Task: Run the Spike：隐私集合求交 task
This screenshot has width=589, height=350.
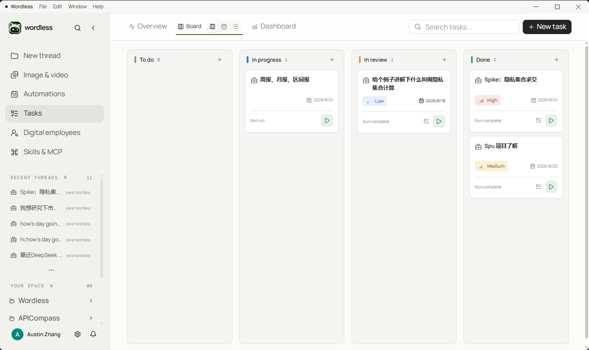Action: pos(551,121)
